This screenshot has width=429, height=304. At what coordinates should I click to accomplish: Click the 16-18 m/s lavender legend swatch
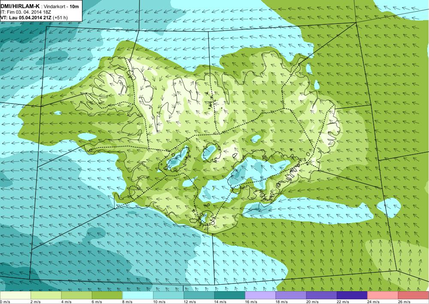coord(260,295)
